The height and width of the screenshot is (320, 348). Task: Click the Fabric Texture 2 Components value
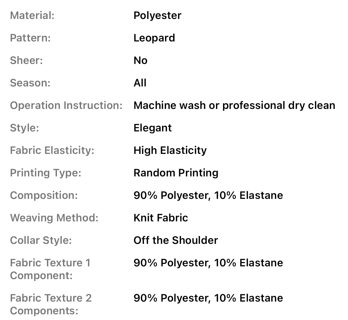[x=208, y=298]
